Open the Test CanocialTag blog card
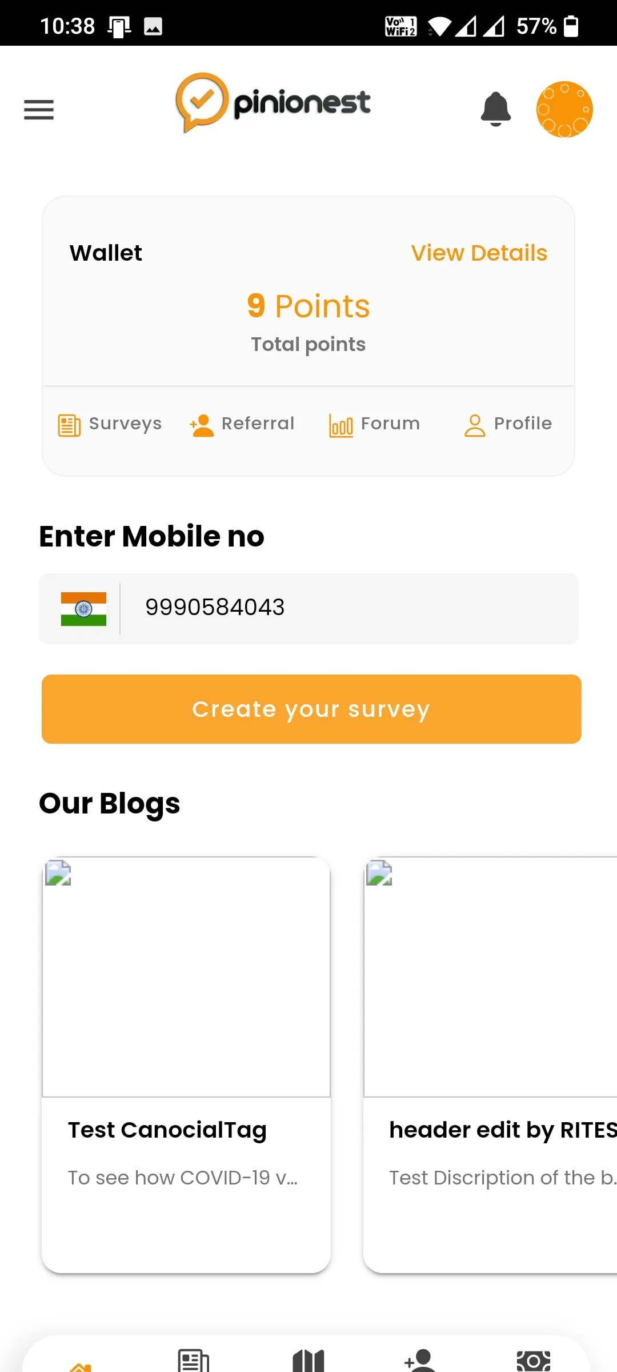617x1372 pixels. point(186,1064)
